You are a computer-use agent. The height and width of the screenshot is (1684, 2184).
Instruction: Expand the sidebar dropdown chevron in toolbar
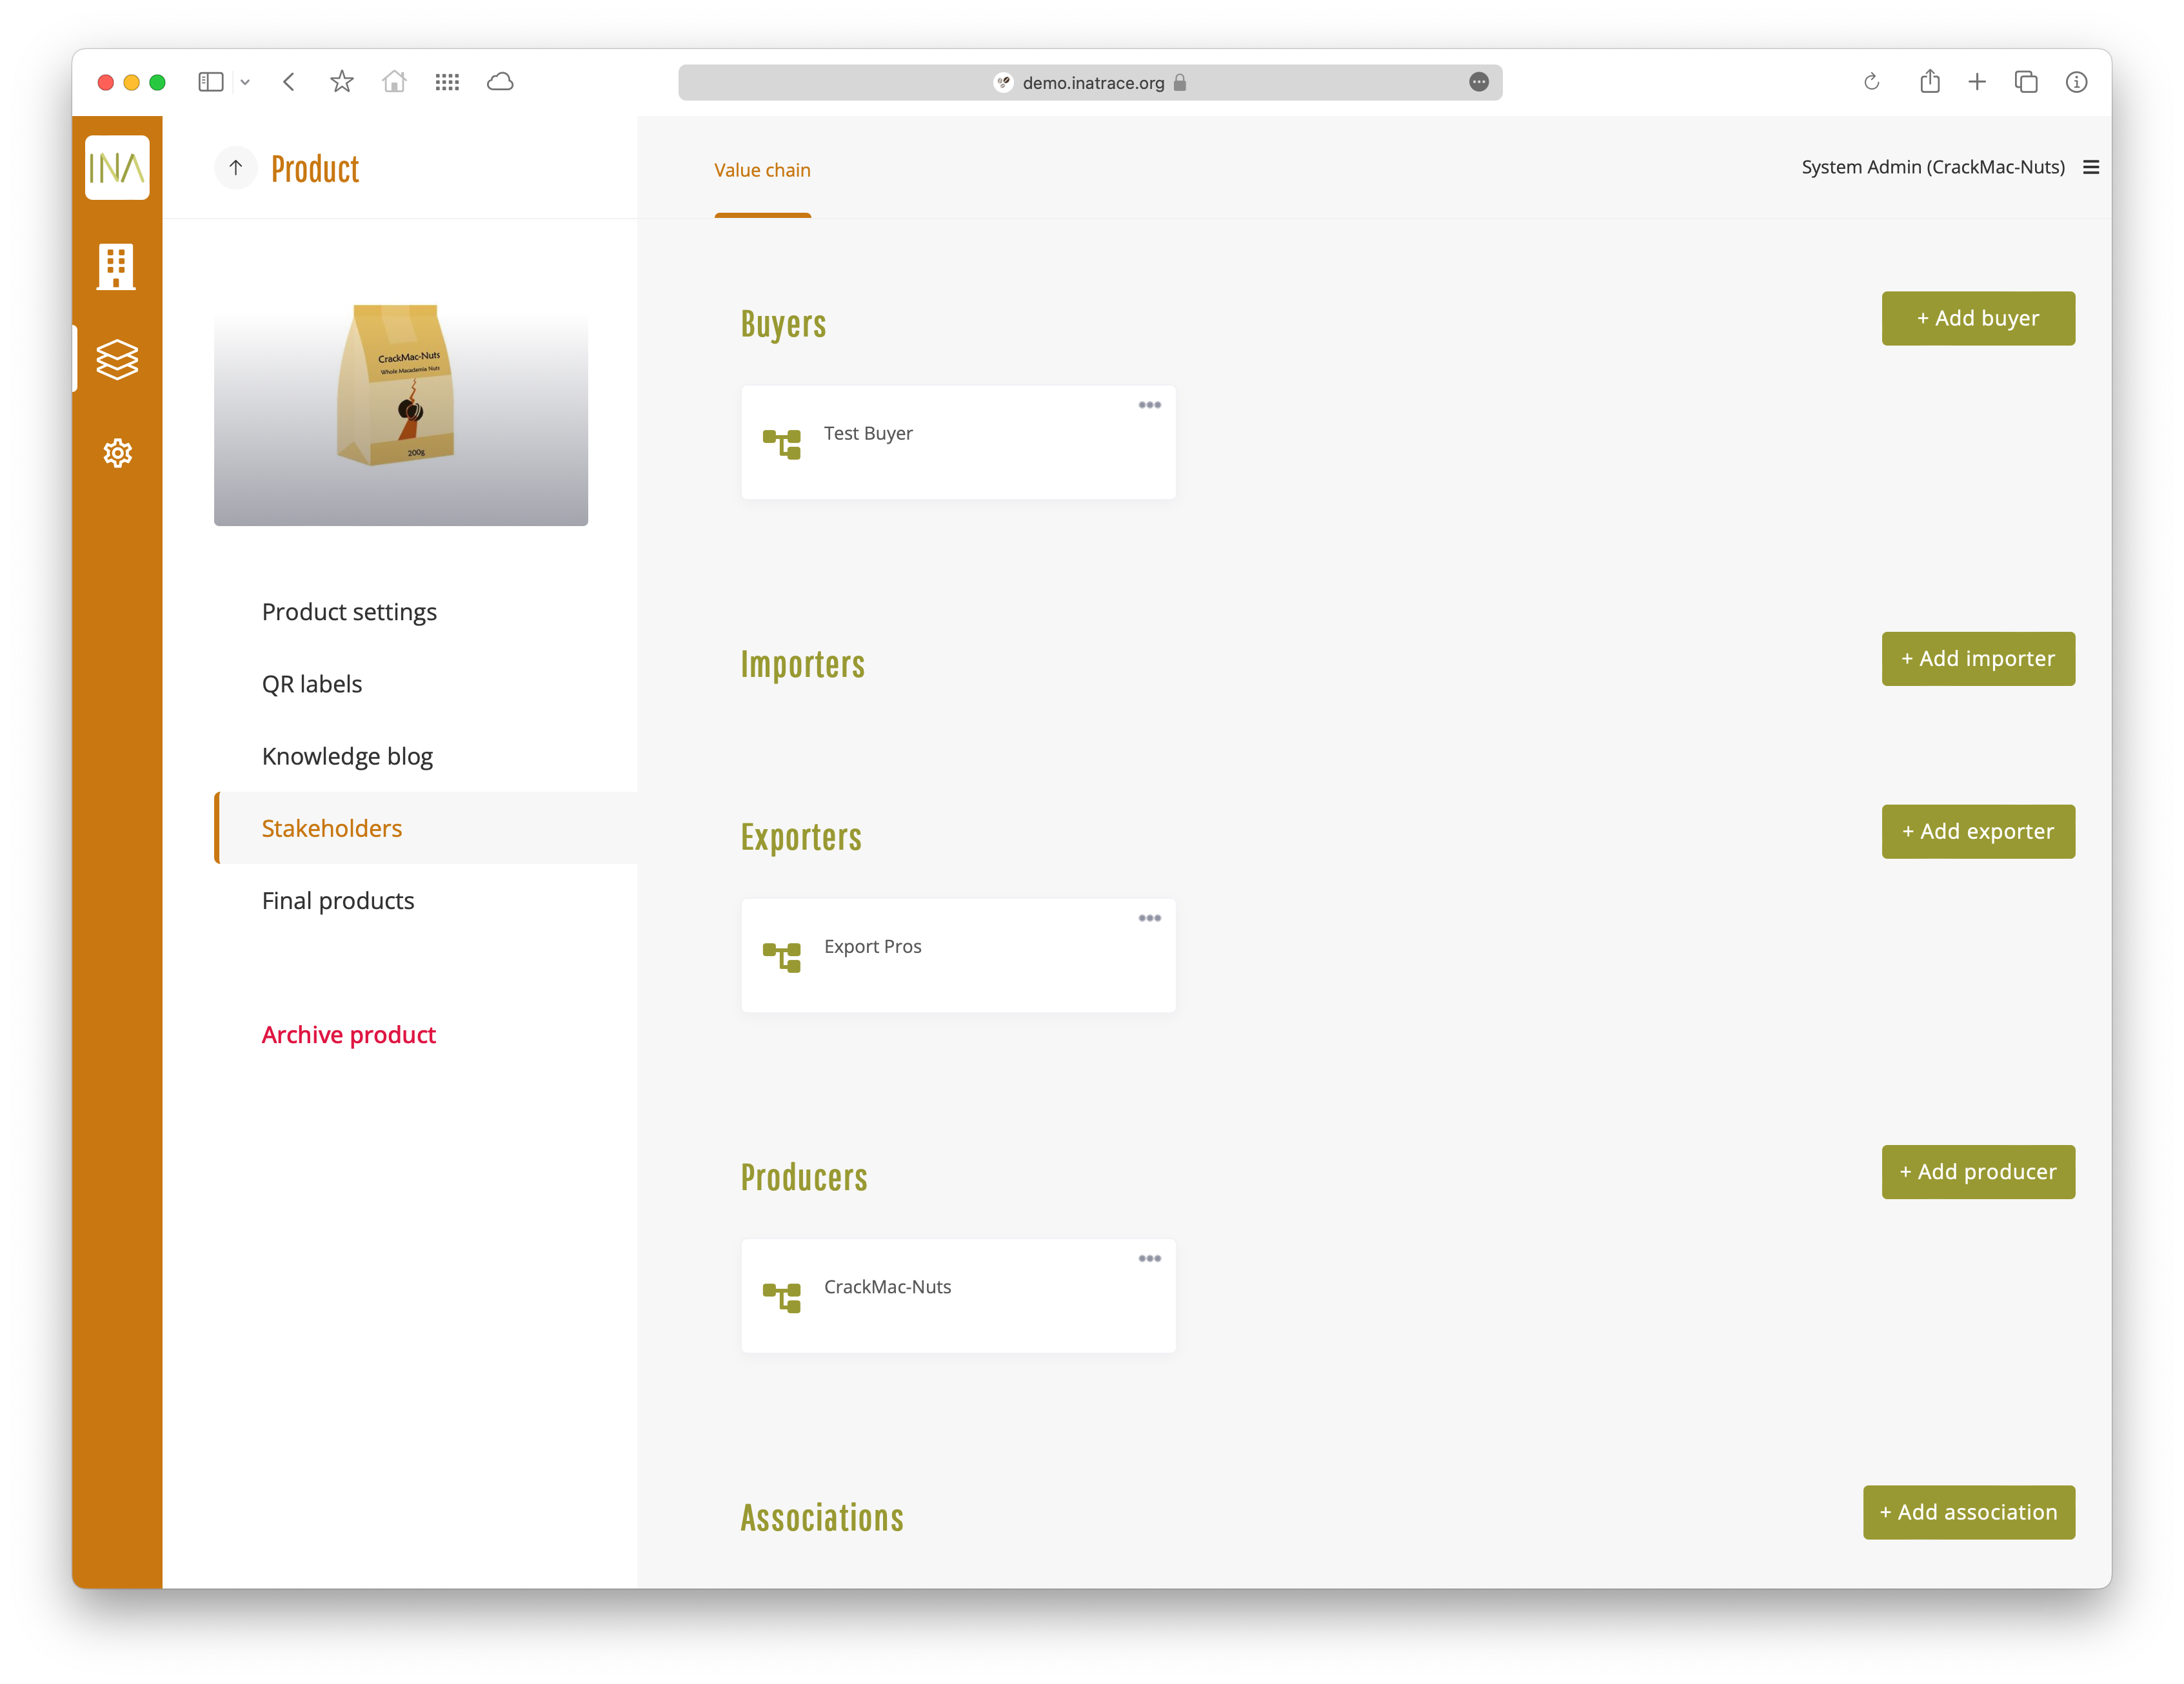click(245, 82)
